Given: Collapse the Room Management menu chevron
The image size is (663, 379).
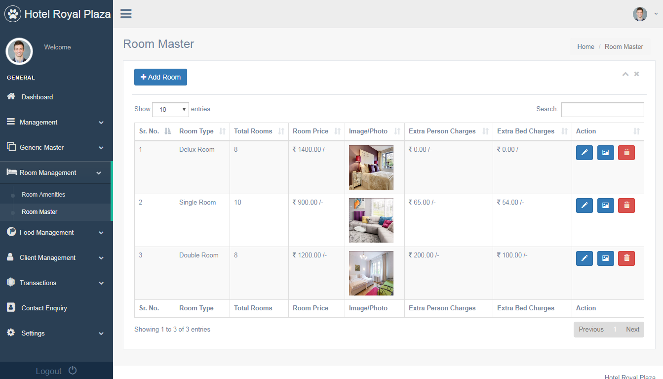Looking at the screenshot, I should point(99,173).
